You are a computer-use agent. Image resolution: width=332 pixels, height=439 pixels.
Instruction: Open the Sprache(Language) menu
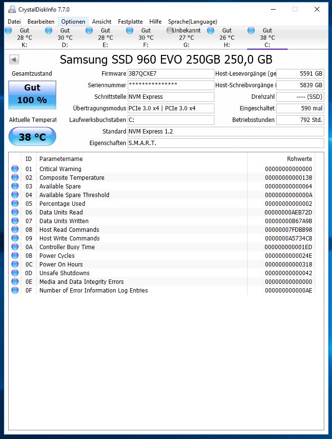coord(193,22)
